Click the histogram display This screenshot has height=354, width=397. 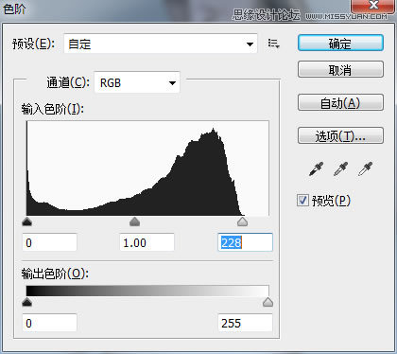coord(147,168)
